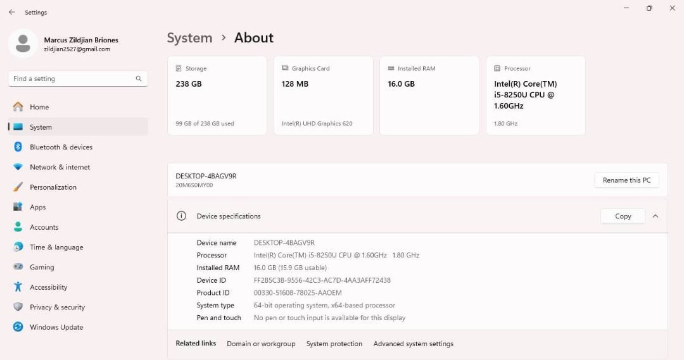
Task: Open Personalization settings
Action: tap(78, 187)
